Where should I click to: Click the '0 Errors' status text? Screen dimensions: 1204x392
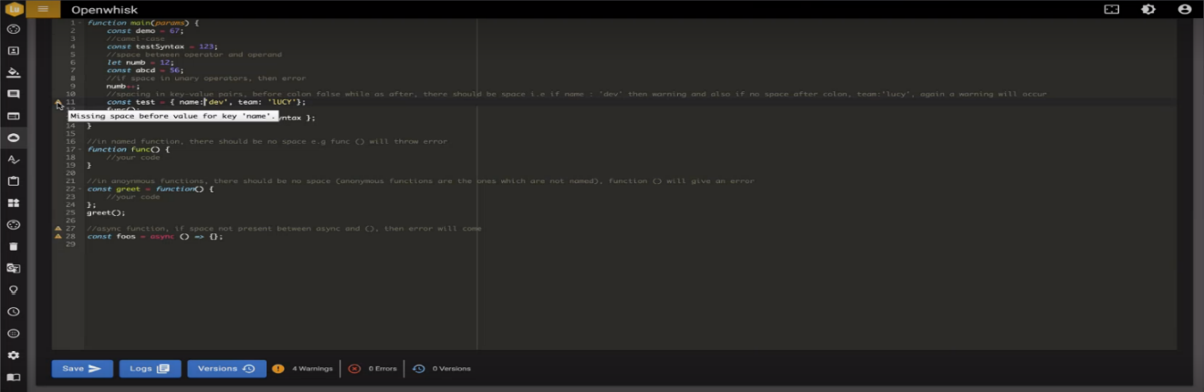tap(382, 369)
